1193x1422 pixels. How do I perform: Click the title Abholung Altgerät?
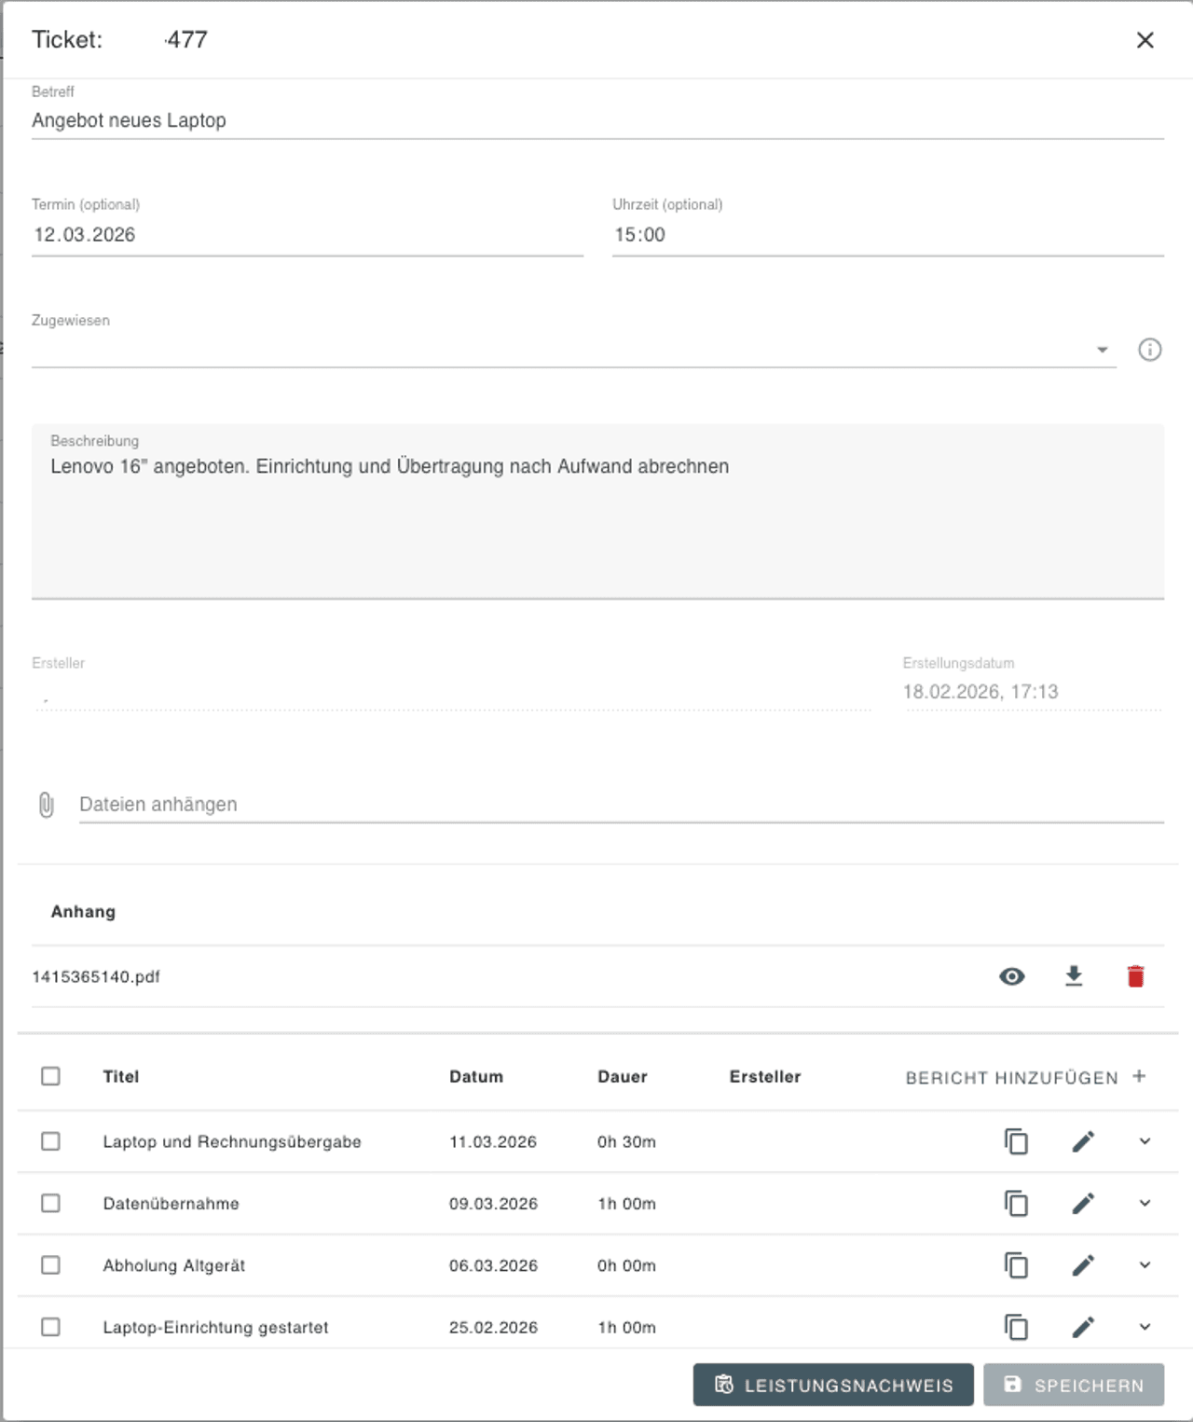(174, 1266)
